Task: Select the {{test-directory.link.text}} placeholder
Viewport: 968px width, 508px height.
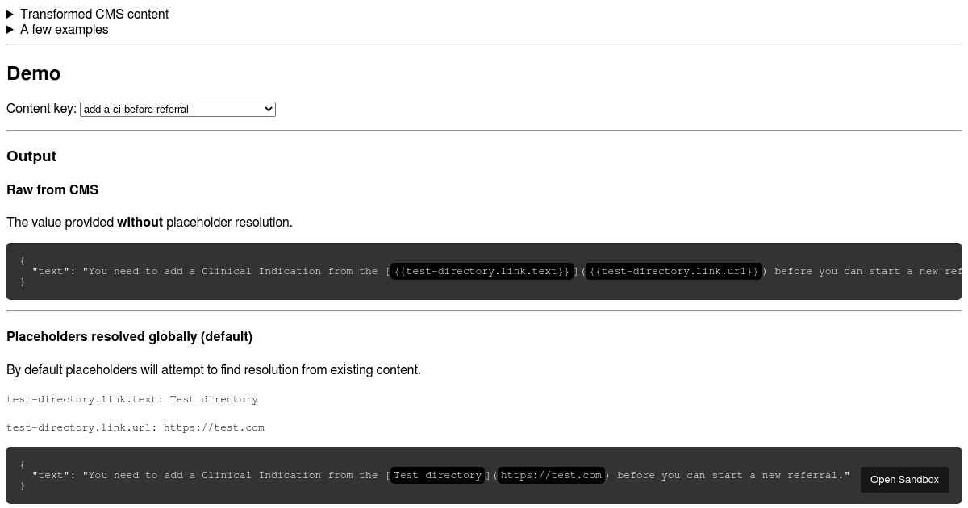Action: 481,271
